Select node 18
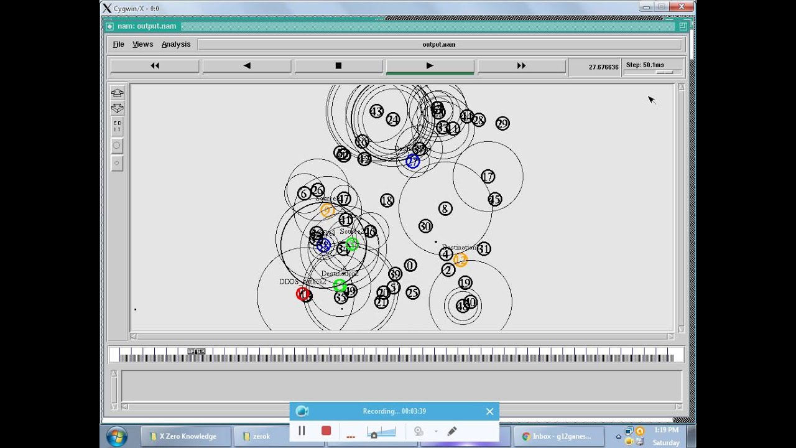Screen dimensions: 796x448 pyautogui.click(x=387, y=200)
